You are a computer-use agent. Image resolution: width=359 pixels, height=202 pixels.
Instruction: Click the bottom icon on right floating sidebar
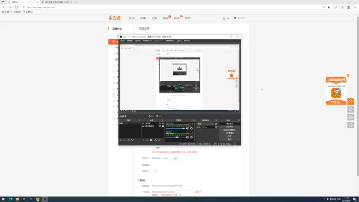[x=350, y=125]
